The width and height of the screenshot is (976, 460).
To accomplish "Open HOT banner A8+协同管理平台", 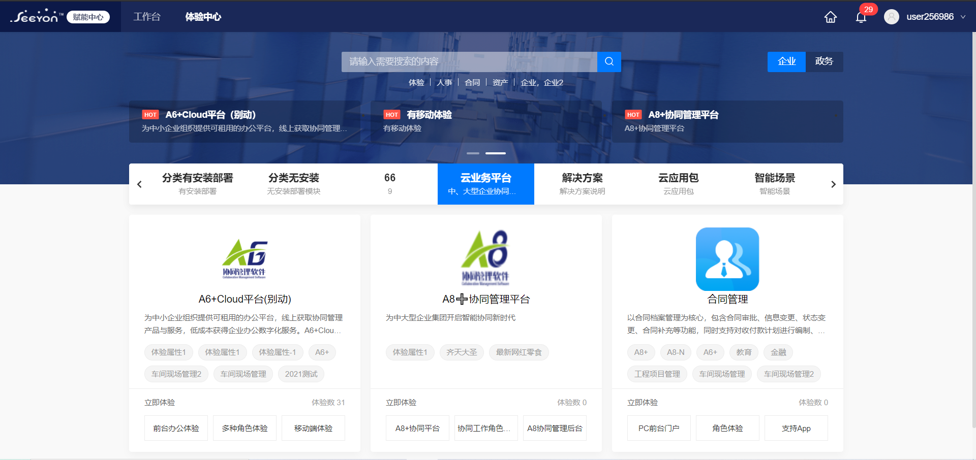I will coord(727,121).
